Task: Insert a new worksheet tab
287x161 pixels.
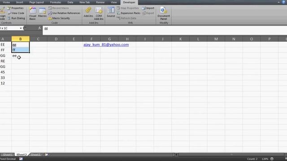Action: pos(47,155)
